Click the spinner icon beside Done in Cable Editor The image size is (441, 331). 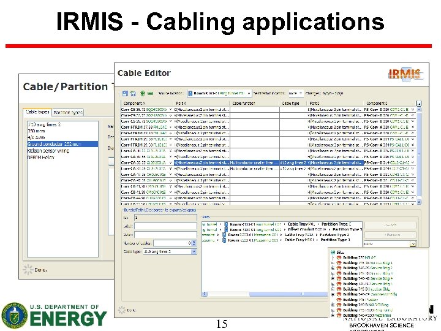click(122, 310)
